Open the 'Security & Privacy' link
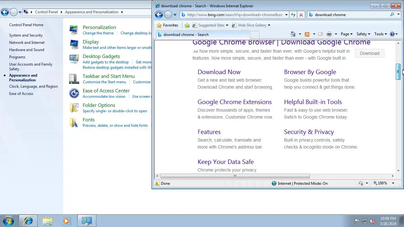This screenshot has height=227, width=404. tap(309, 132)
